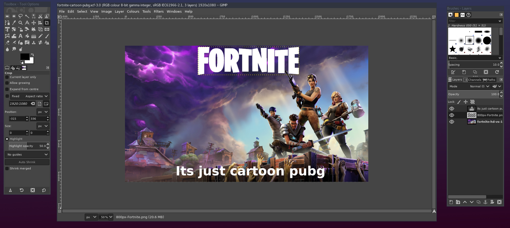
Task: Select the Zoom magnifier tool
Action: (x=21, y=23)
